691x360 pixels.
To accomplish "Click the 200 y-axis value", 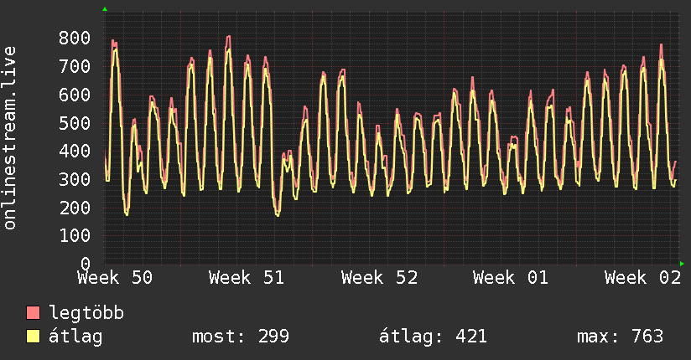I will 75,208.
